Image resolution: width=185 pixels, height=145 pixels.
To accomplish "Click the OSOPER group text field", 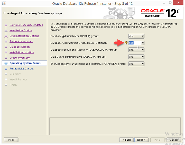I will point(135,43).
